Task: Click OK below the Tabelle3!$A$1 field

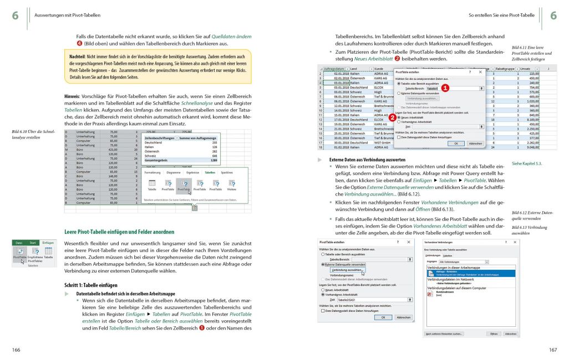Action: [383, 317]
